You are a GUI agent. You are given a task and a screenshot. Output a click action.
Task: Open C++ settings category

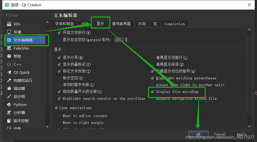[x=25, y=64]
